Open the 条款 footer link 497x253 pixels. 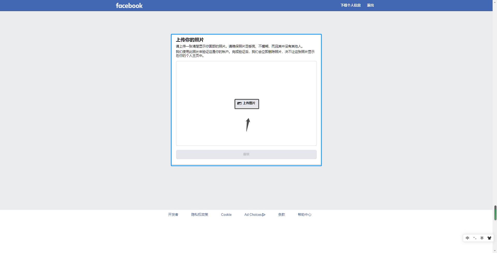click(x=282, y=214)
